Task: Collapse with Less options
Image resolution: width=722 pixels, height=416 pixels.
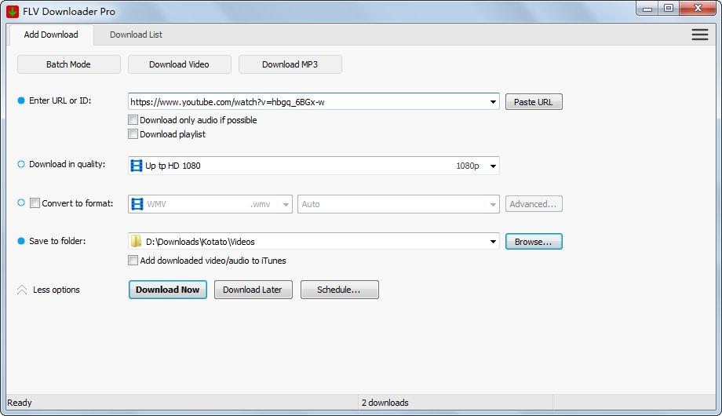Action: (57, 290)
